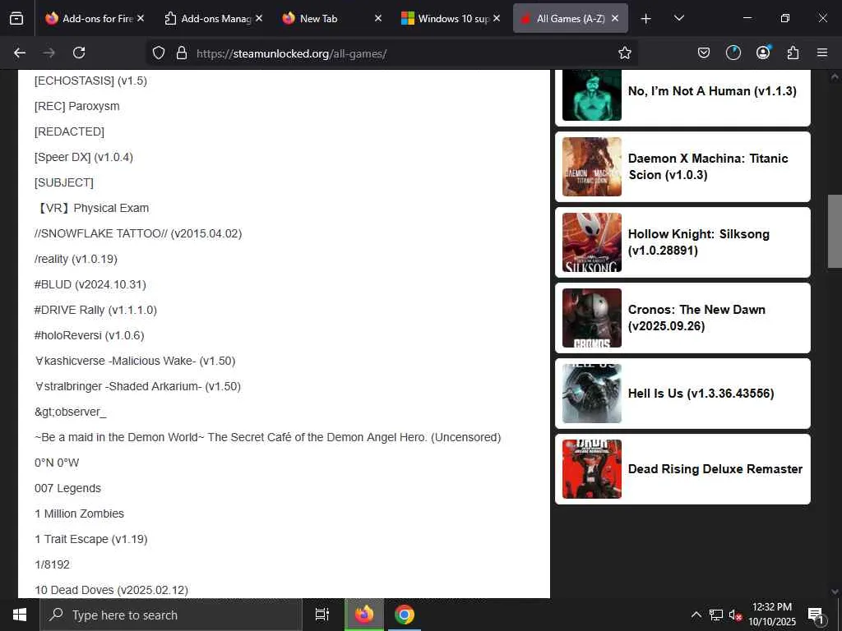
Task: Open 1 Million Zombies link
Action: pyautogui.click(x=79, y=514)
